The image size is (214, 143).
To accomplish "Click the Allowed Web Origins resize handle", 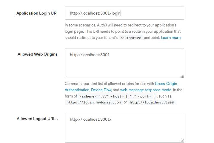I will coord(182,76).
